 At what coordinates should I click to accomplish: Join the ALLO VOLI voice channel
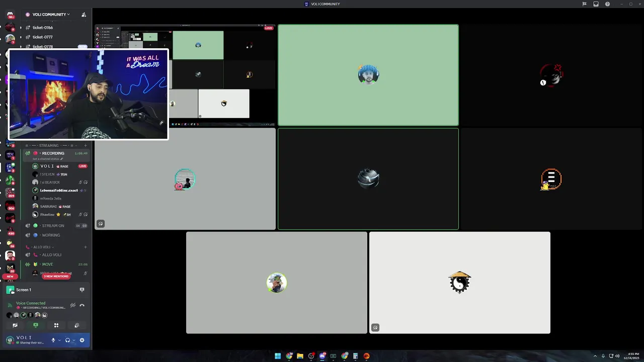tap(51, 255)
